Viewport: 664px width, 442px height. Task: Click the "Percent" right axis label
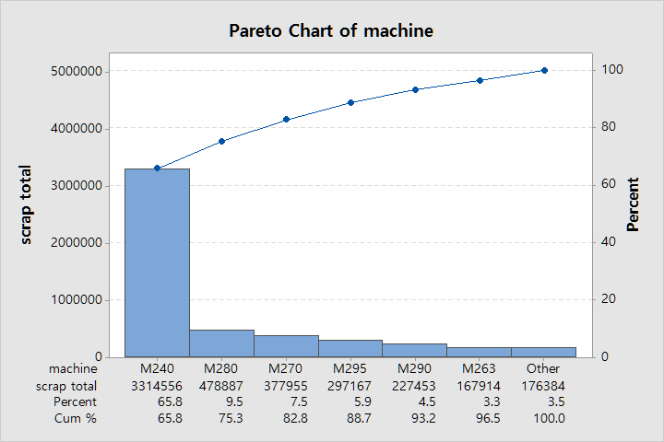[634, 204]
